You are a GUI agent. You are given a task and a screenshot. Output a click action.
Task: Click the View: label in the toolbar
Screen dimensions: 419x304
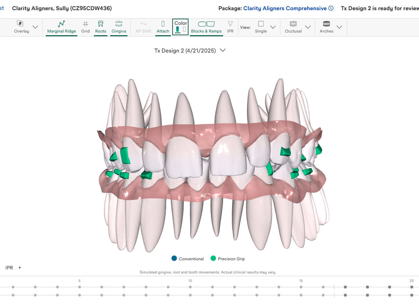(x=245, y=27)
